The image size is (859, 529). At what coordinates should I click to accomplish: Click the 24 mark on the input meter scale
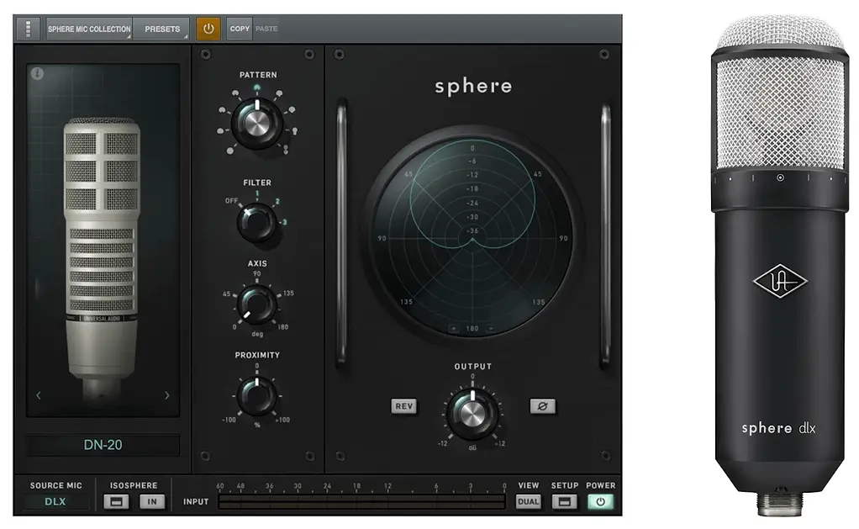[327, 486]
